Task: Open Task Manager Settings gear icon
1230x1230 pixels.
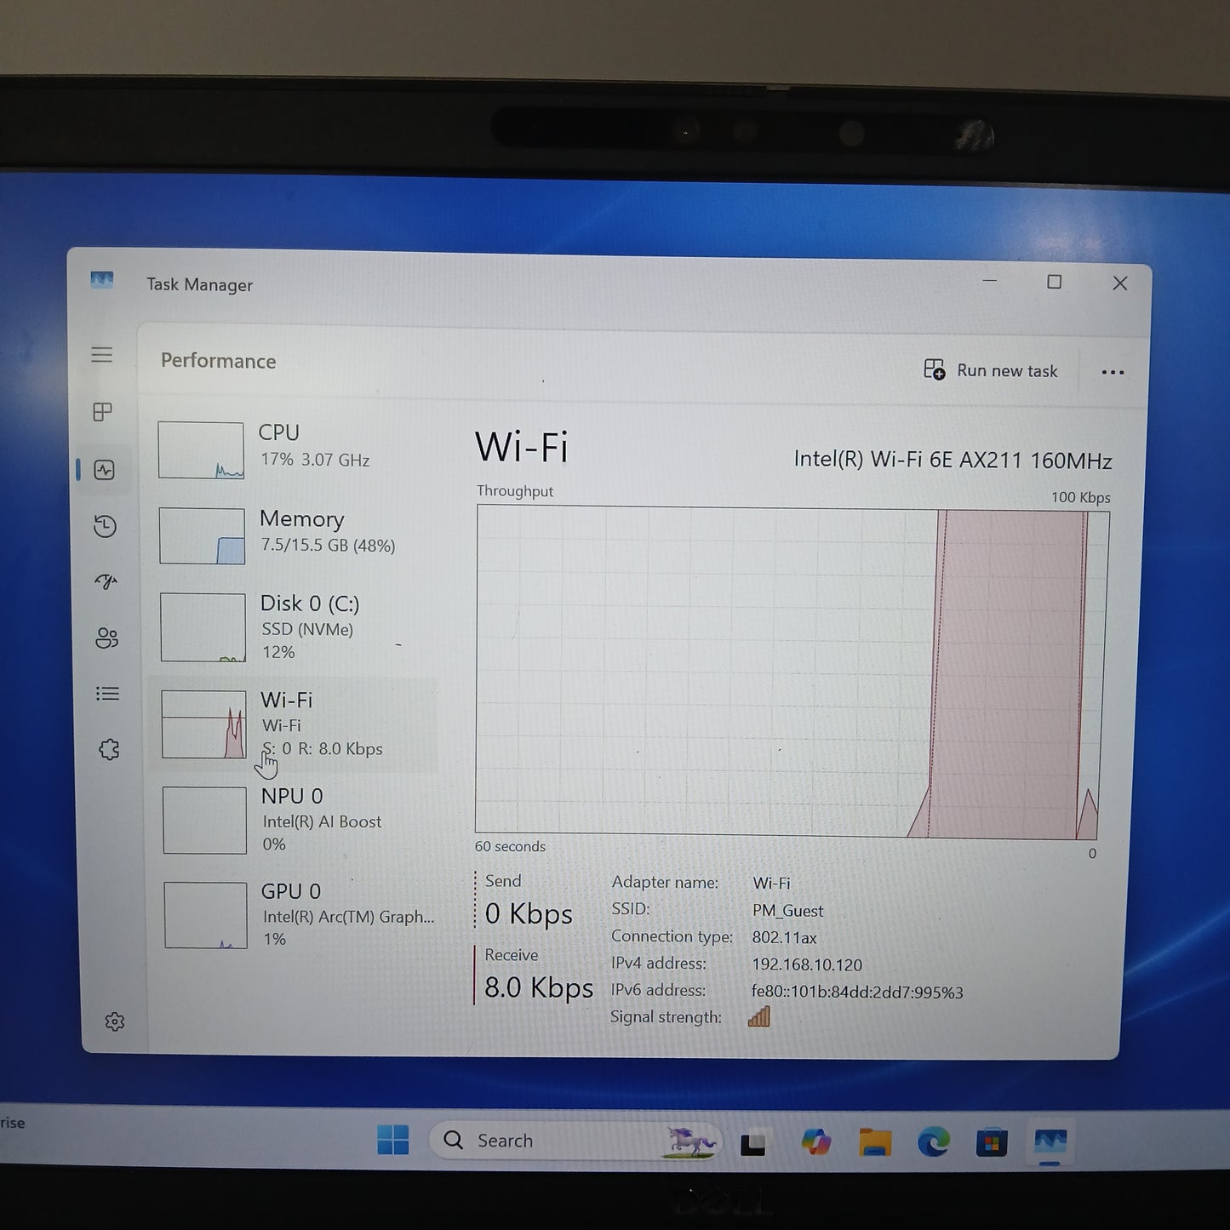Action: click(115, 1021)
